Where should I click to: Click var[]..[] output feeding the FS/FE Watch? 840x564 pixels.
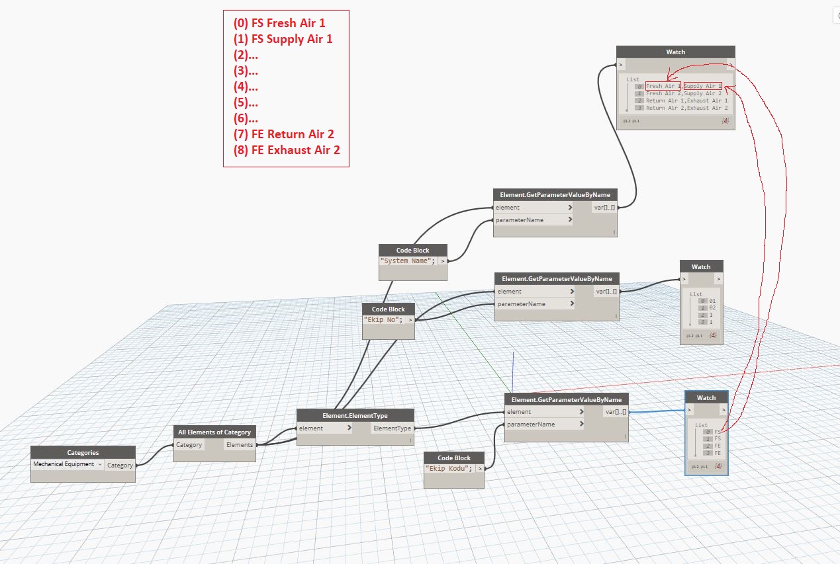click(615, 412)
